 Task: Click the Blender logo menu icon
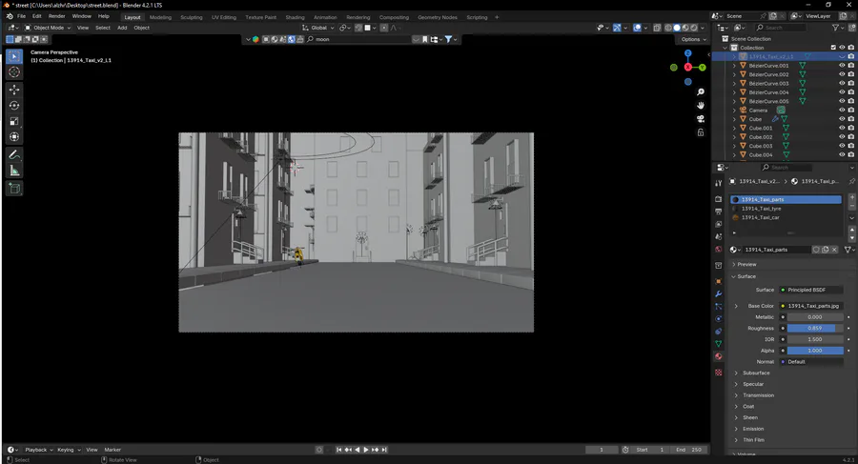click(x=10, y=16)
